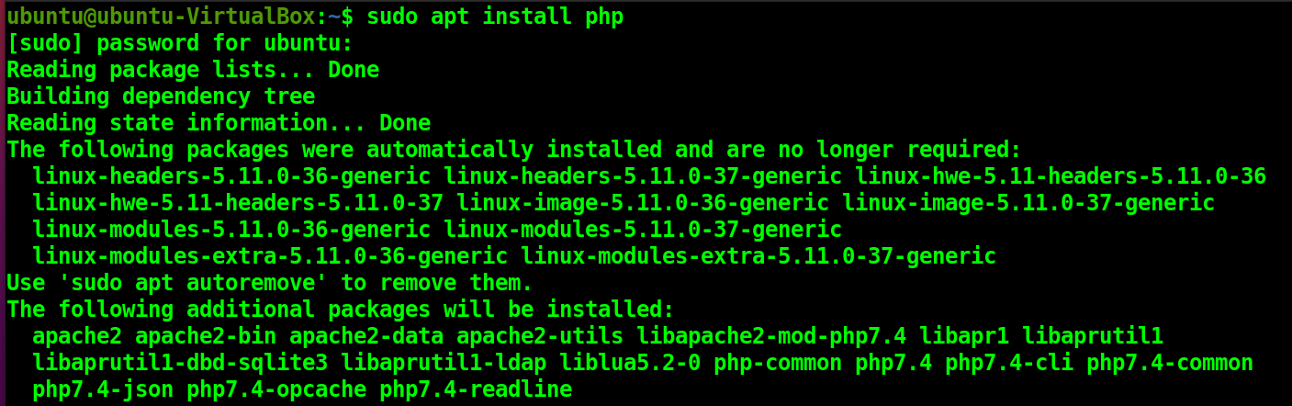The image size is (1292, 406).
Task: Click the libaprutil1-dbd-sqlite3 package name
Action: (x=180, y=363)
